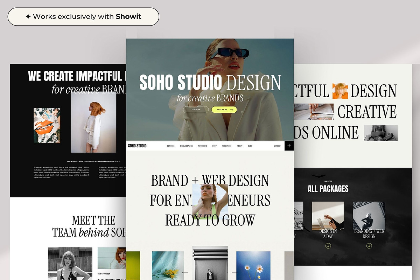Click the CEO + FOUNDER caption
The image size is (420, 280).
[x=104, y=274]
